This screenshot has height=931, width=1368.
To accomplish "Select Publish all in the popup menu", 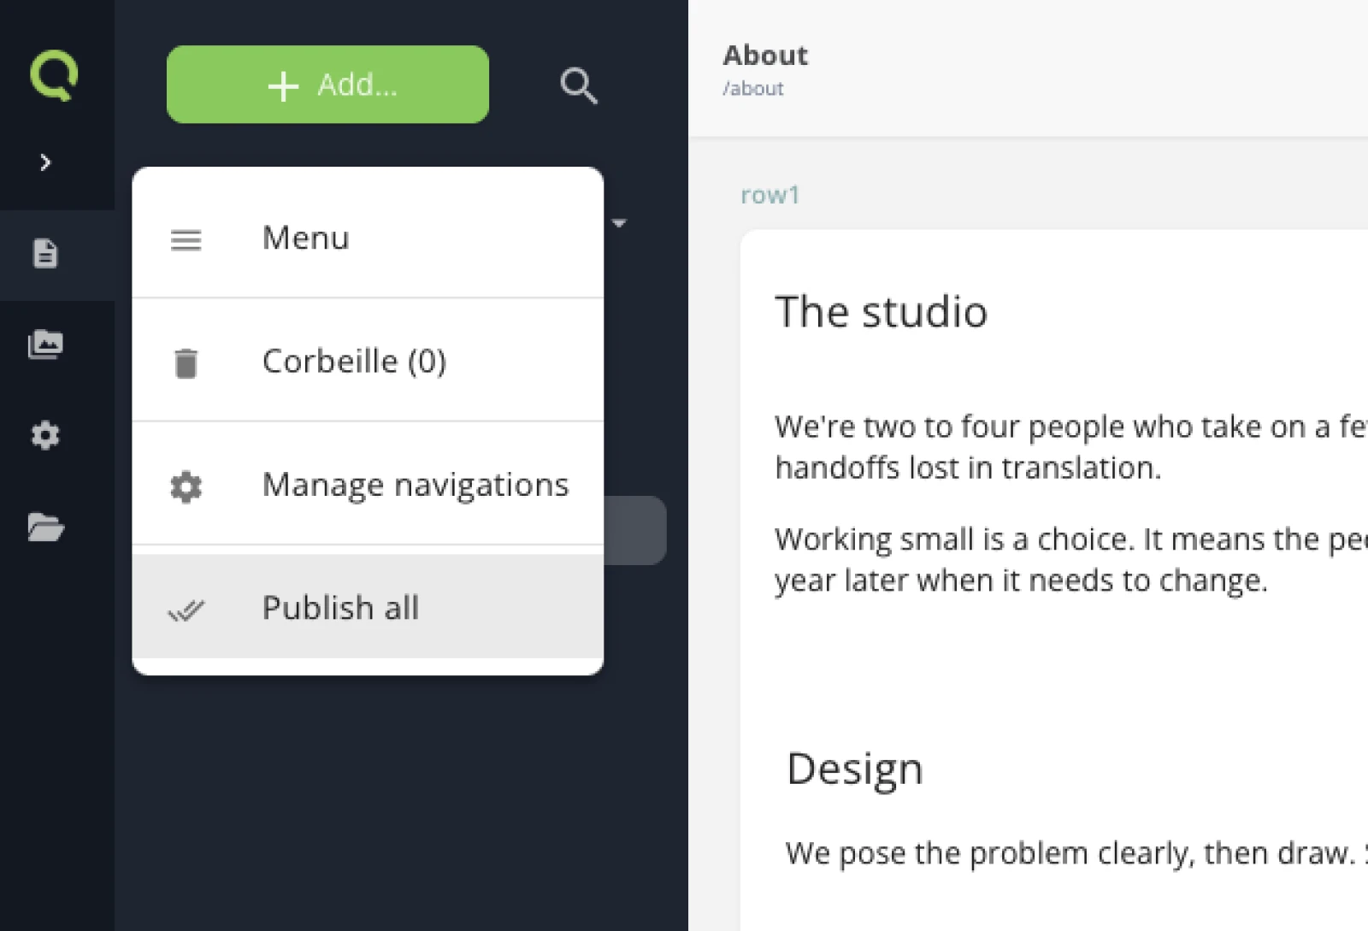I will pos(368,607).
